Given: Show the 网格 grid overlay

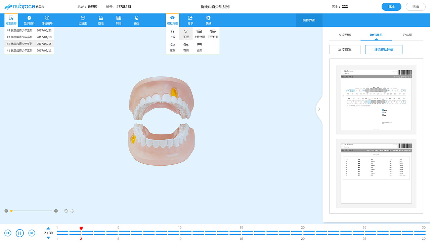Looking at the screenshot, I should point(119,20).
